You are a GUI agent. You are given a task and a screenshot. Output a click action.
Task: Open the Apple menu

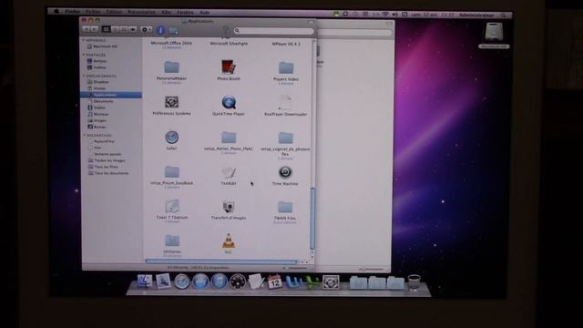point(56,12)
